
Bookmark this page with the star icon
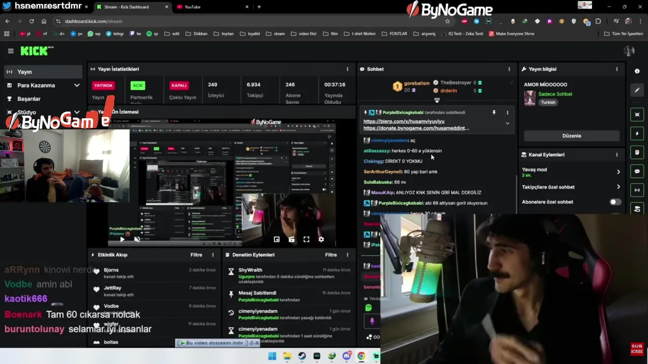point(447,21)
